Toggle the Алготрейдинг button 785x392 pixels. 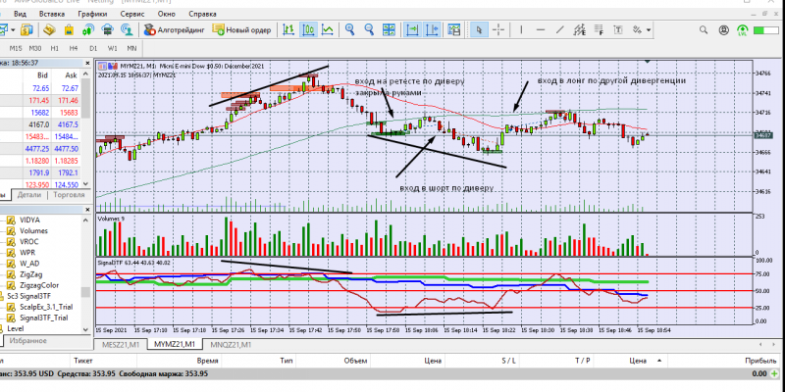pos(175,30)
